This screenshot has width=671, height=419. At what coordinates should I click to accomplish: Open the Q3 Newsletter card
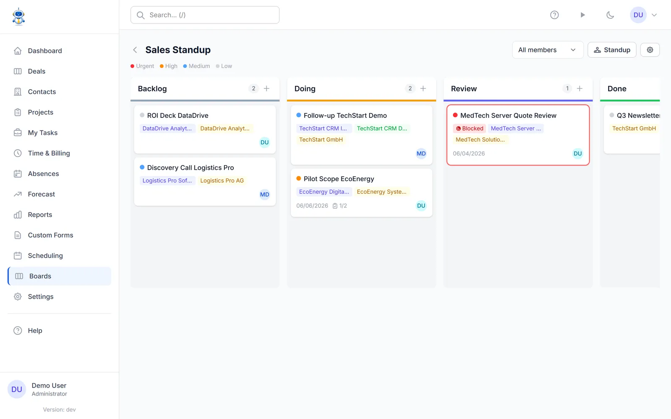(632, 129)
